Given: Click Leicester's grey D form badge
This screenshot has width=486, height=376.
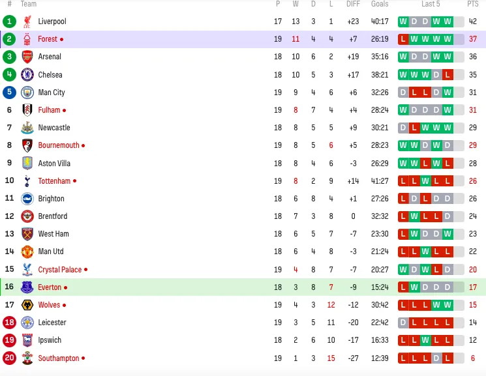Looking at the screenshot, I should (x=403, y=323).
